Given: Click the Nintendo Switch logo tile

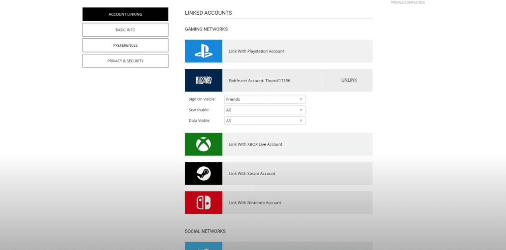Looking at the screenshot, I should 203,202.
